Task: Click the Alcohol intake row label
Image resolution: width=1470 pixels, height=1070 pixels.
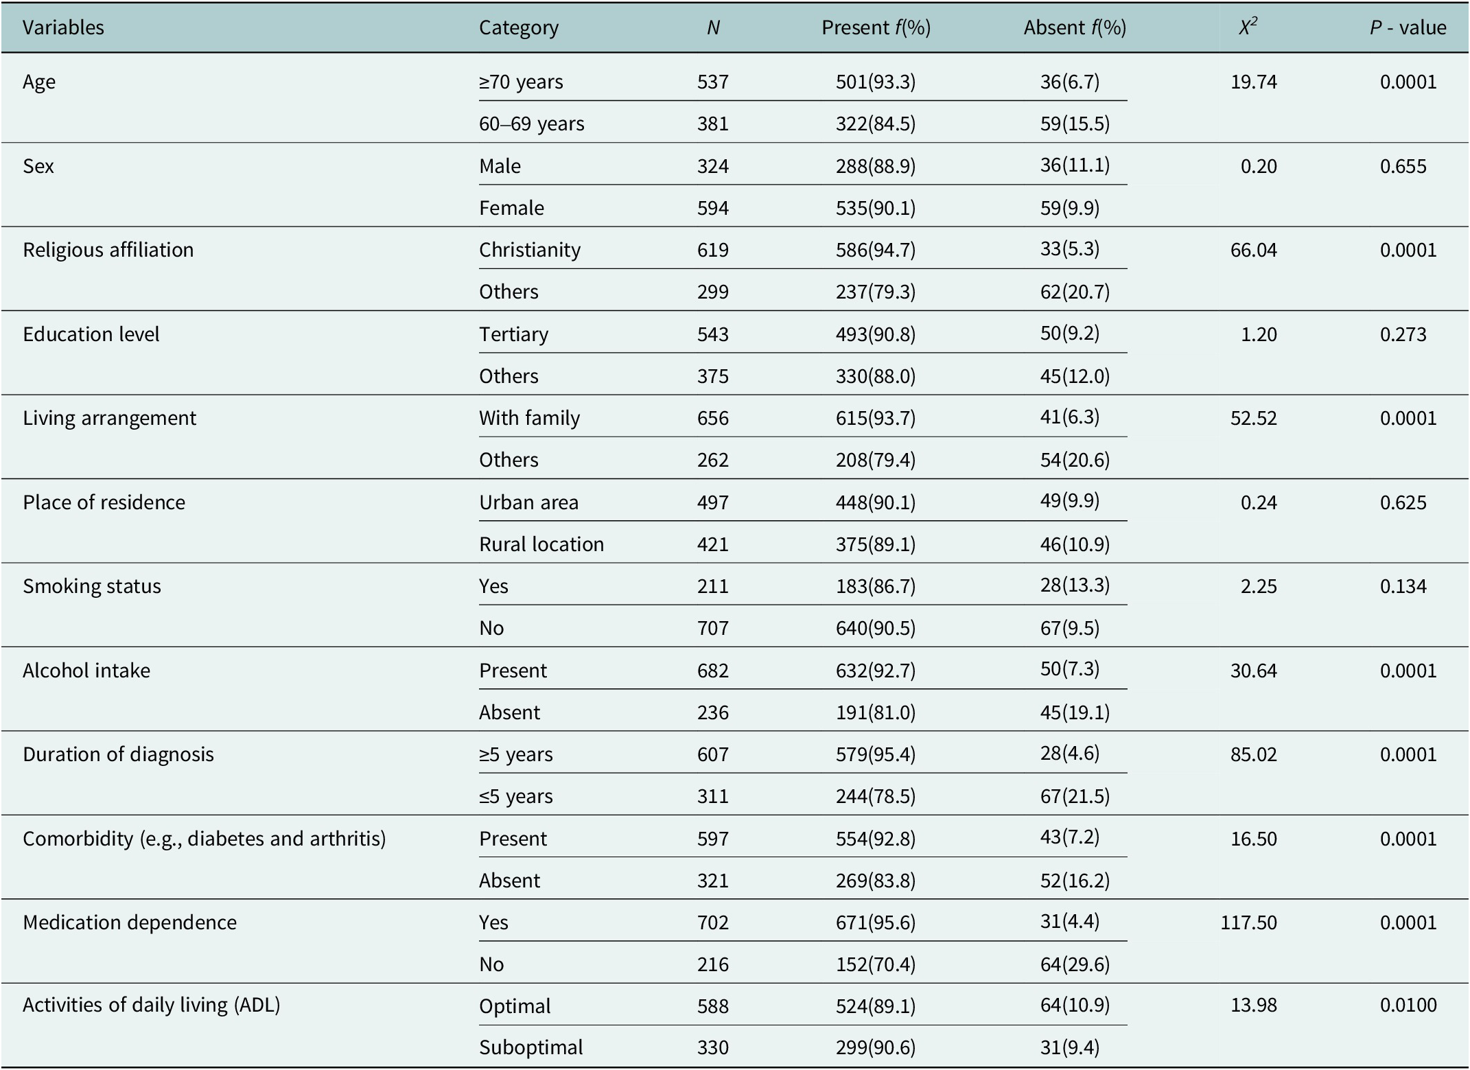Action: click(x=86, y=671)
